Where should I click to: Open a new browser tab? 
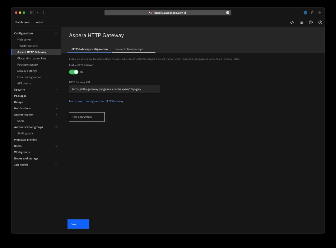click(320, 13)
